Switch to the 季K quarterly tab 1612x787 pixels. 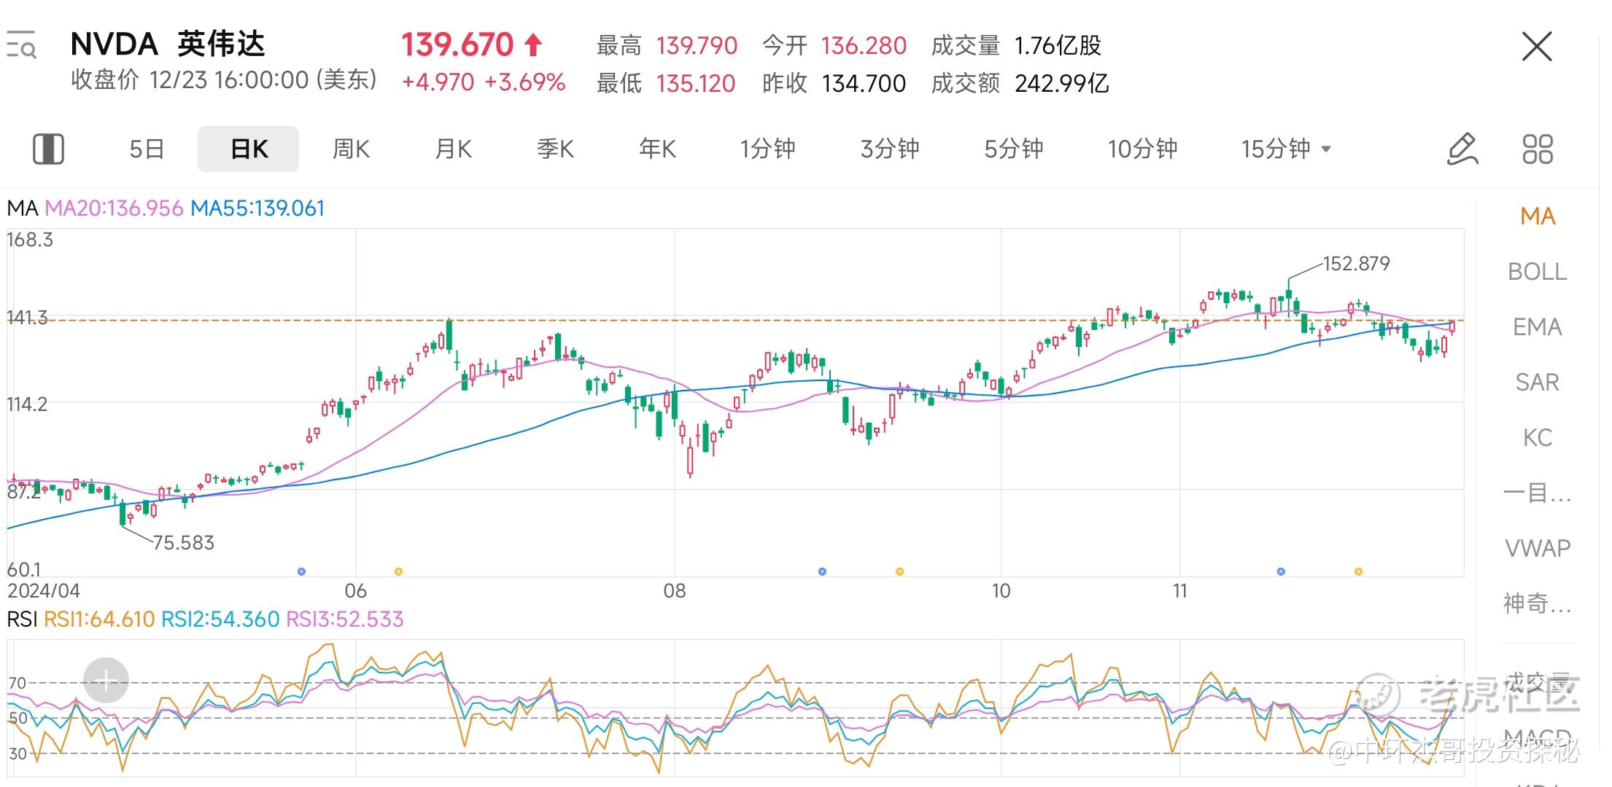tap(555, 149)
